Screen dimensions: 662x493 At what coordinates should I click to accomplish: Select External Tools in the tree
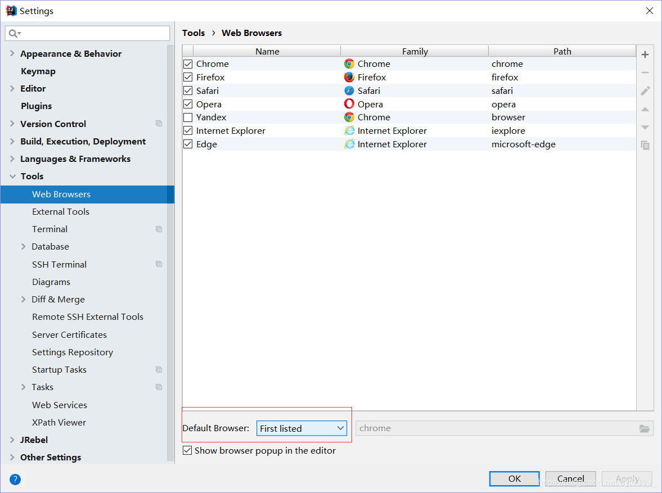[61, 211]
